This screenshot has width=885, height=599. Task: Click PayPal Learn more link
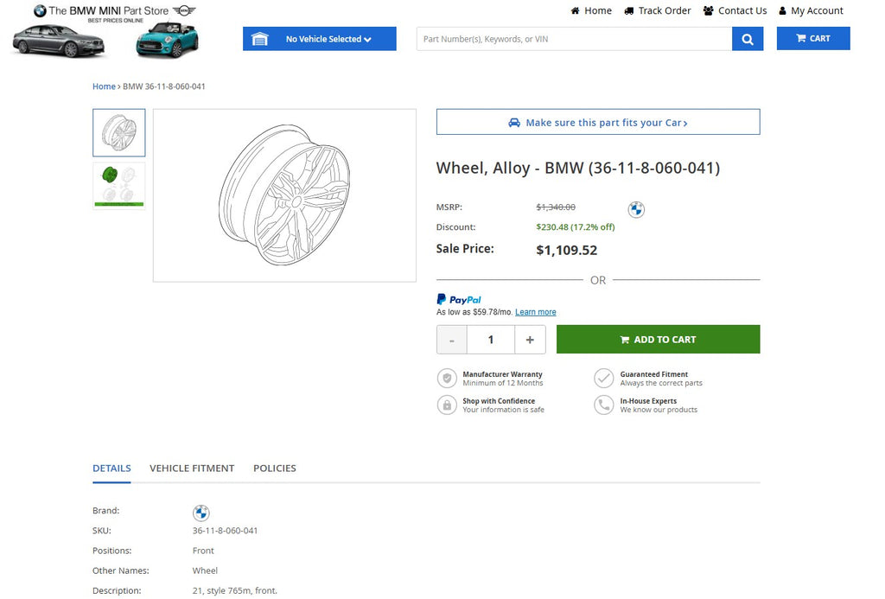point(536,312)
